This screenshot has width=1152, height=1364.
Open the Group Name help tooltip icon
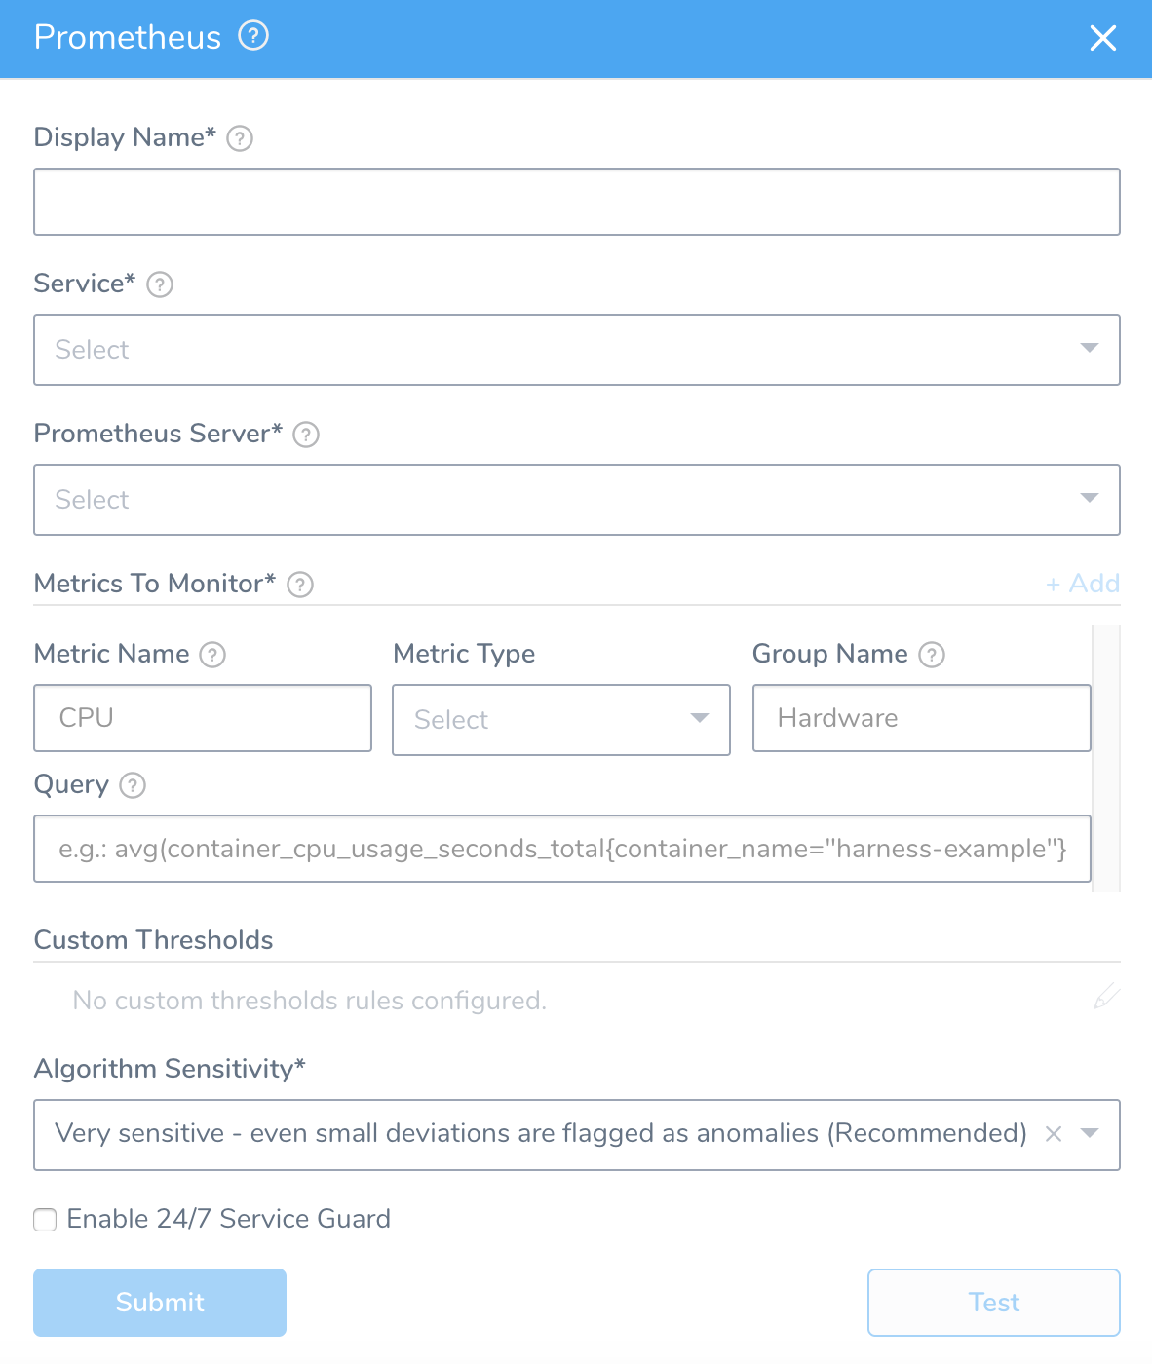pos(932,655)
